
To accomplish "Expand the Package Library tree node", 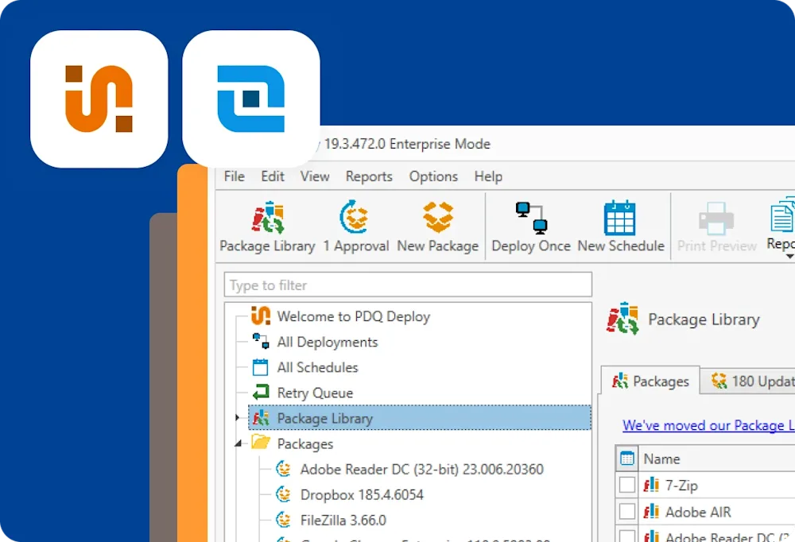I will (237, 418).
